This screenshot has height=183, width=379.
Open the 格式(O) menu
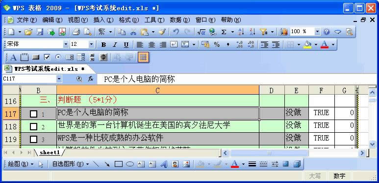[x=129, y=20]
